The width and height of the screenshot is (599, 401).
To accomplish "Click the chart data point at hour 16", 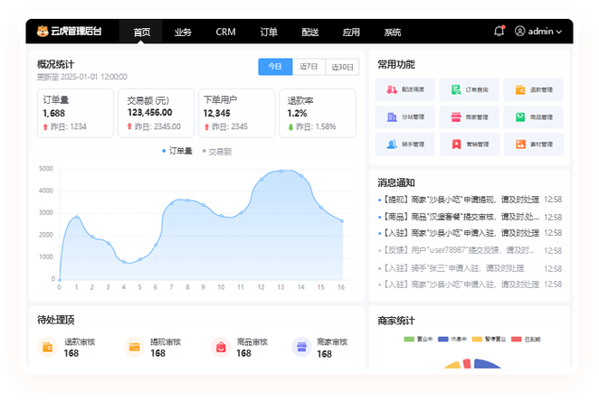I will point(342,221).
